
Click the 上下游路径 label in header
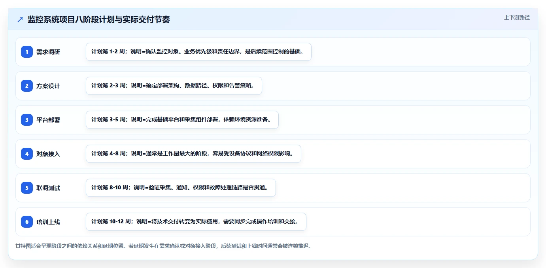517,17
